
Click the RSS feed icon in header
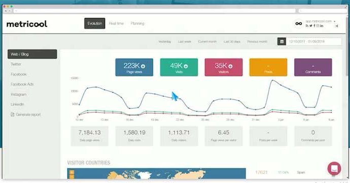click(x=307, y=26)
